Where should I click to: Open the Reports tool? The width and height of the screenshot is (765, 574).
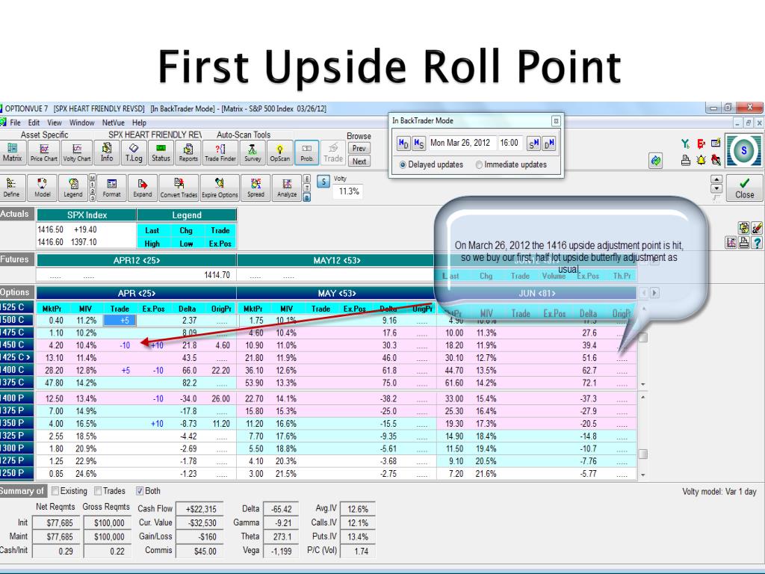[x=188, y=152]
